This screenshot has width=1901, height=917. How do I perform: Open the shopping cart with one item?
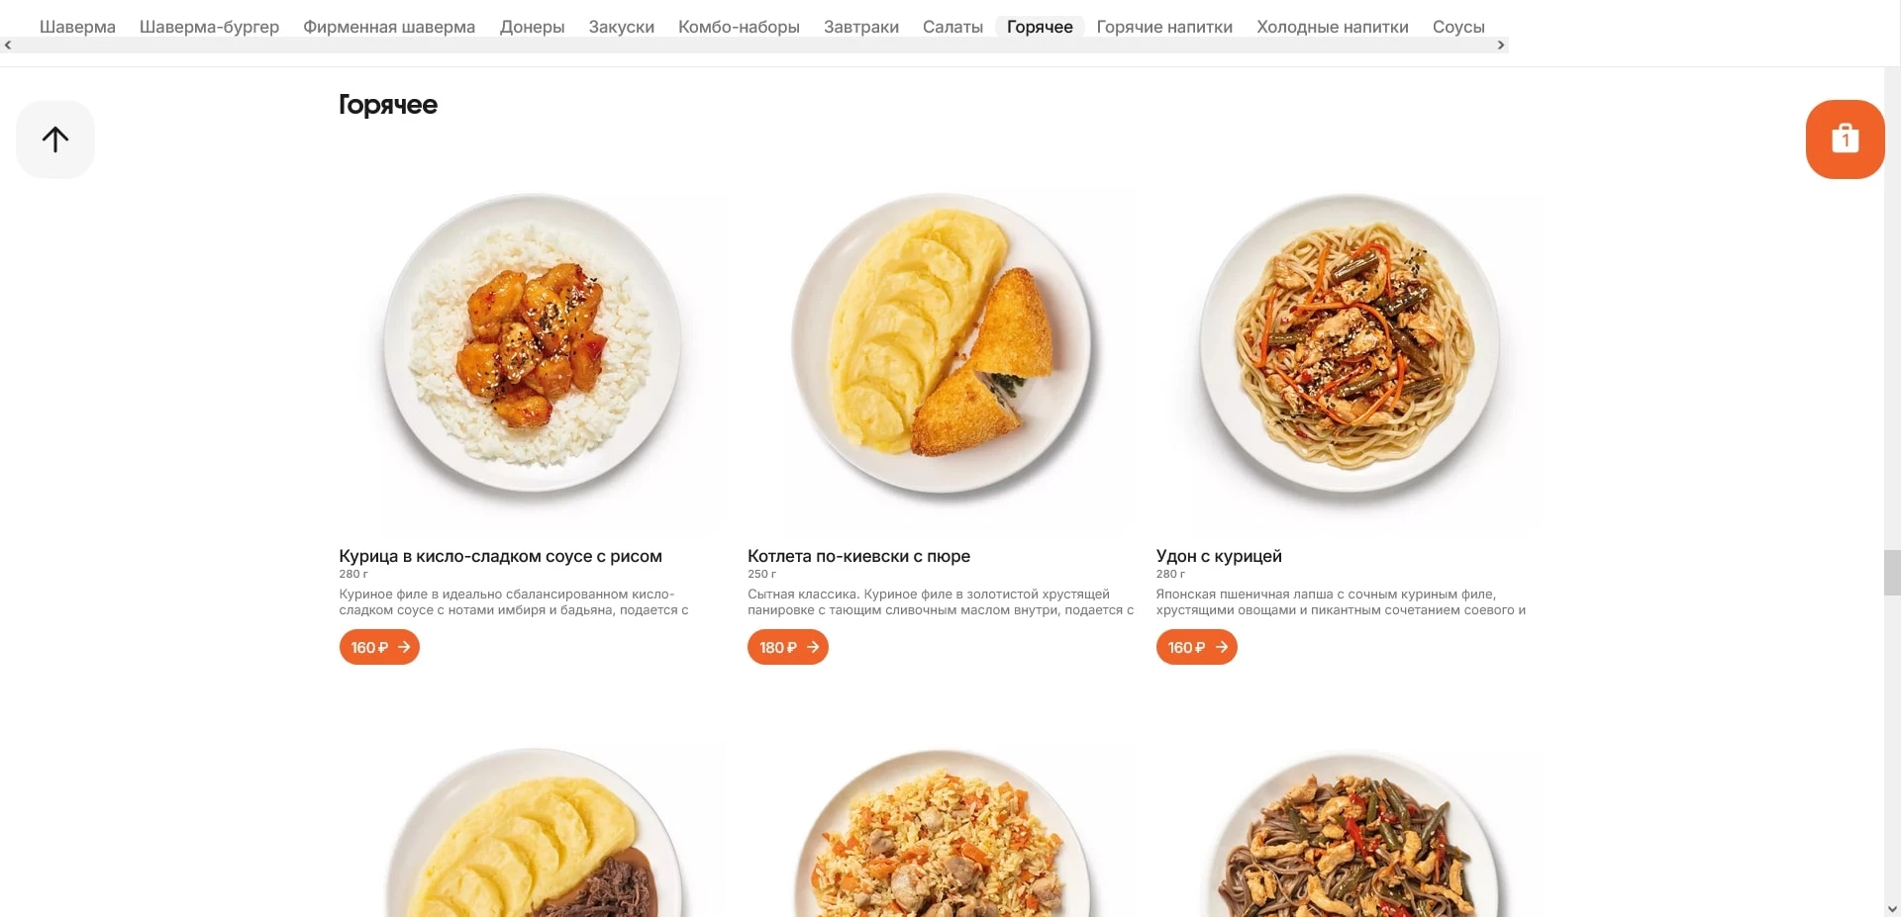coord(1845,139)
